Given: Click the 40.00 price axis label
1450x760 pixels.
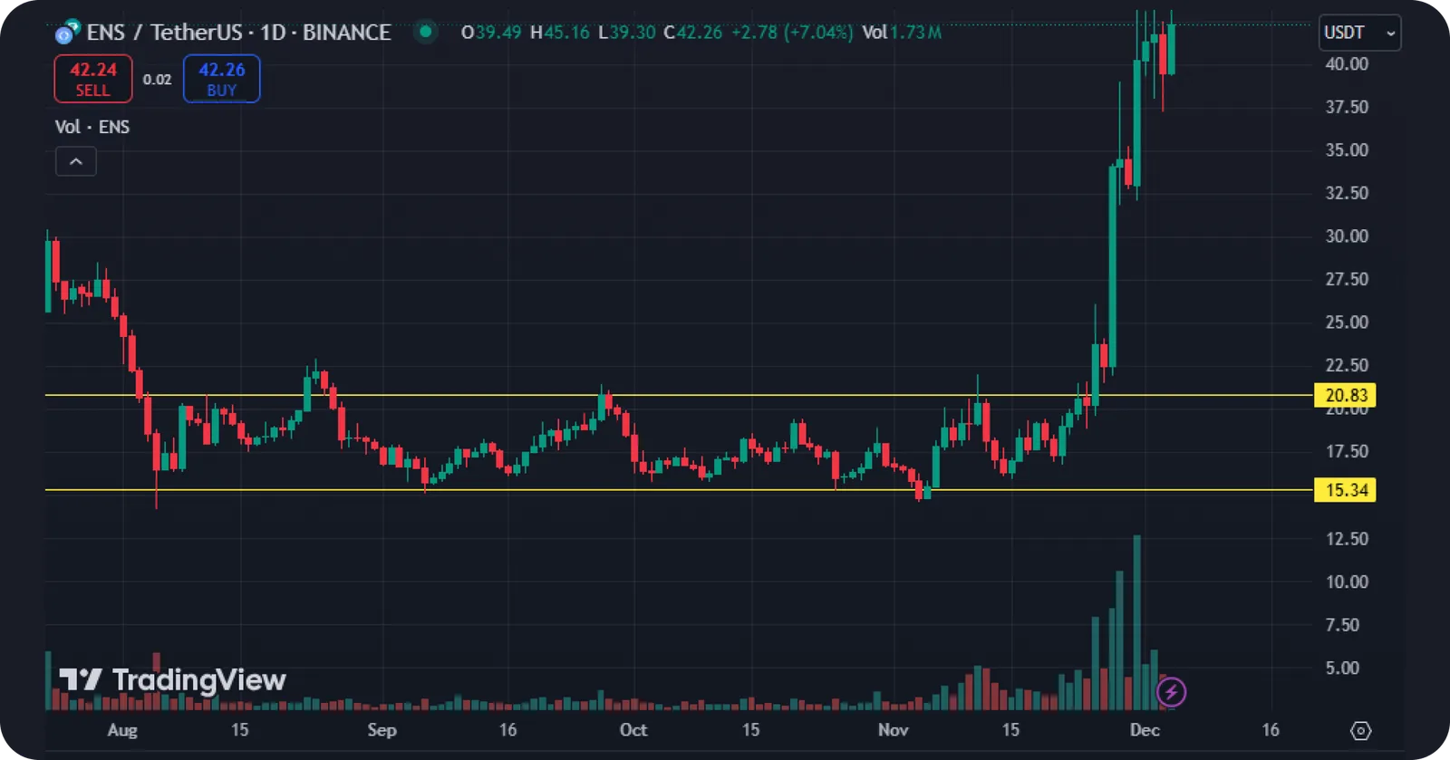Looking at the screenshot, I should click(1347, 63).
